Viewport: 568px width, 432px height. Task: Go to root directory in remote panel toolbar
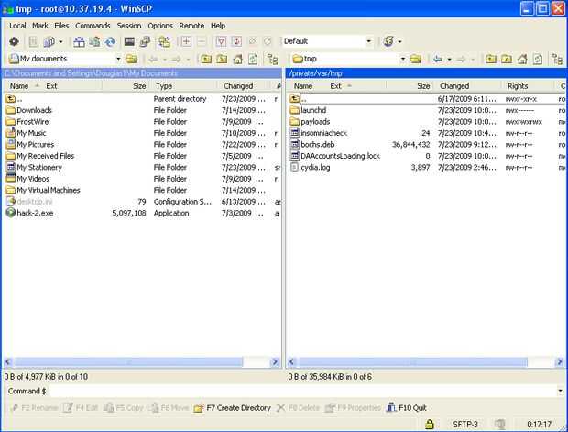coord(507,59)
